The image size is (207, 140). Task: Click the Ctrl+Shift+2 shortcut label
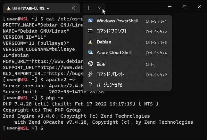click(156, 32)
